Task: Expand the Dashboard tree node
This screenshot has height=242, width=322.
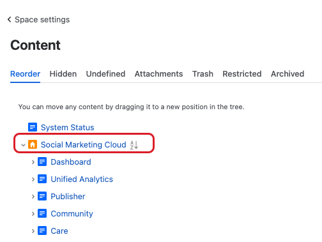Action: click(33, 162)
